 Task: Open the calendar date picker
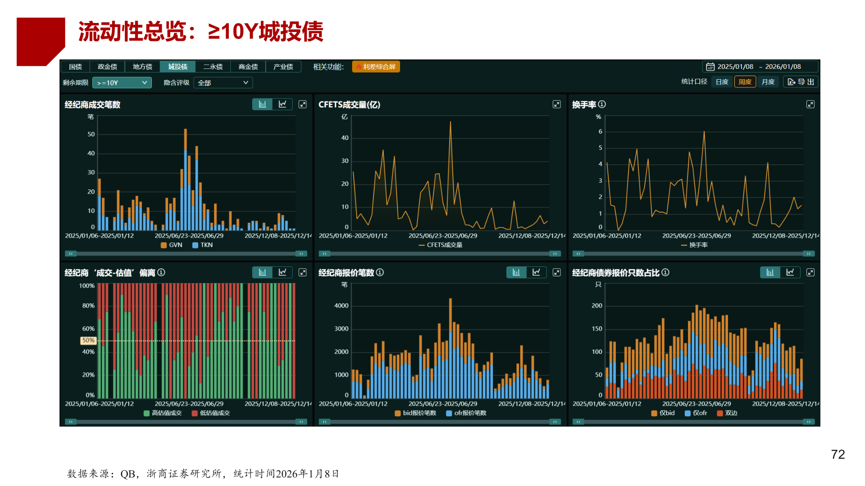[710, 66]
